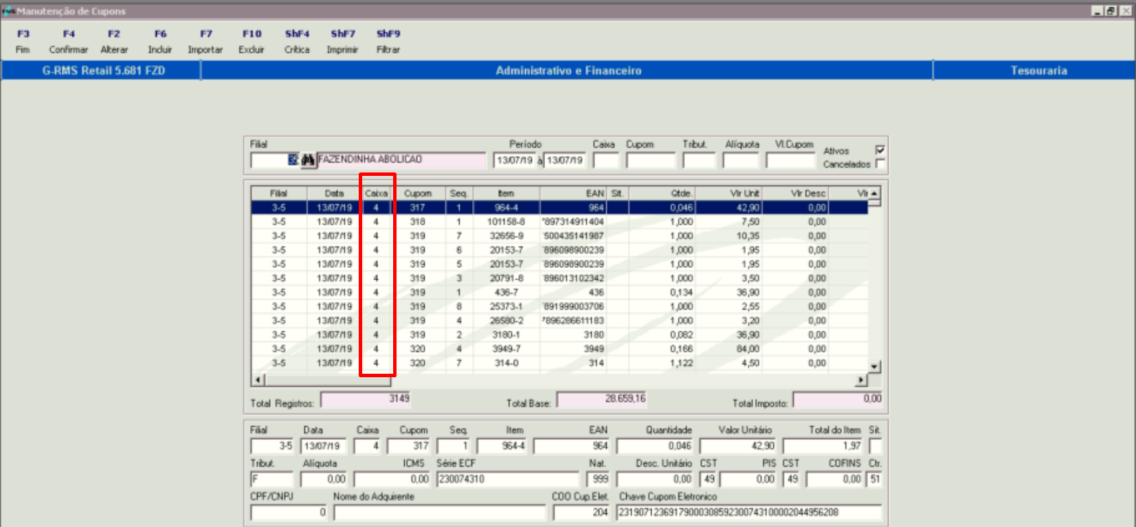Click the grid's scroll right arrow

point(862,379)
